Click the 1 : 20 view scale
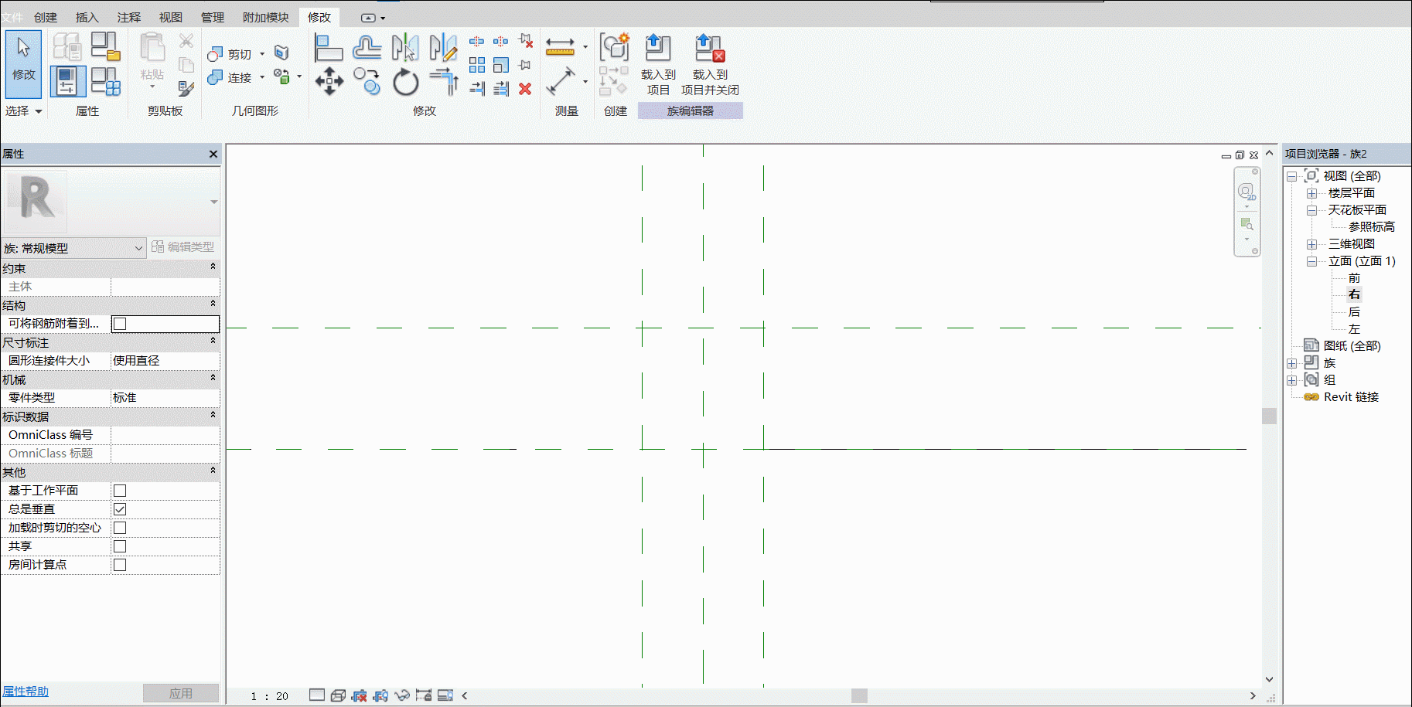 tap(269, 696)
